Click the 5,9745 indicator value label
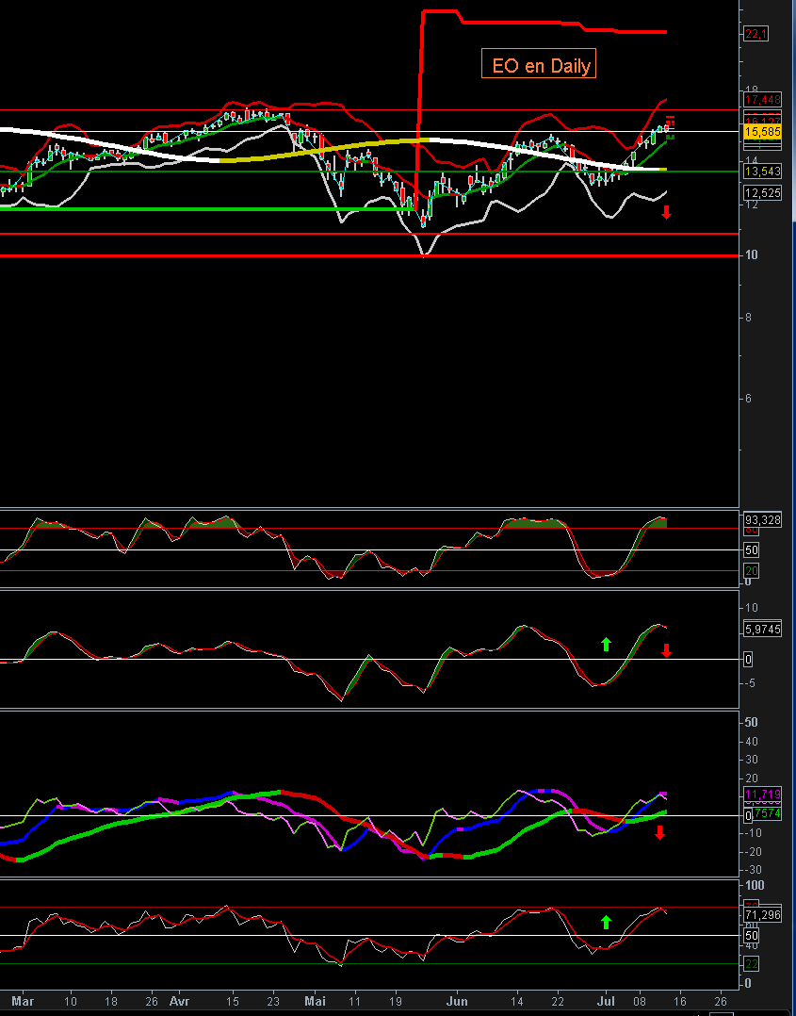796x1016 pixels. pyautogui.click(x=762, y=630)
